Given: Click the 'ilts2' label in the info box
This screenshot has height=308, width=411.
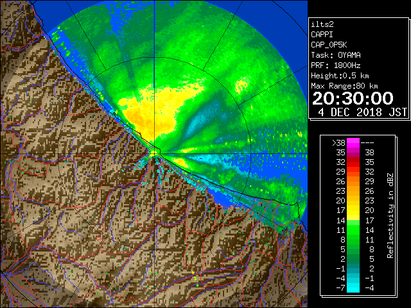Looking at the screenshot, I should point(322,24).
